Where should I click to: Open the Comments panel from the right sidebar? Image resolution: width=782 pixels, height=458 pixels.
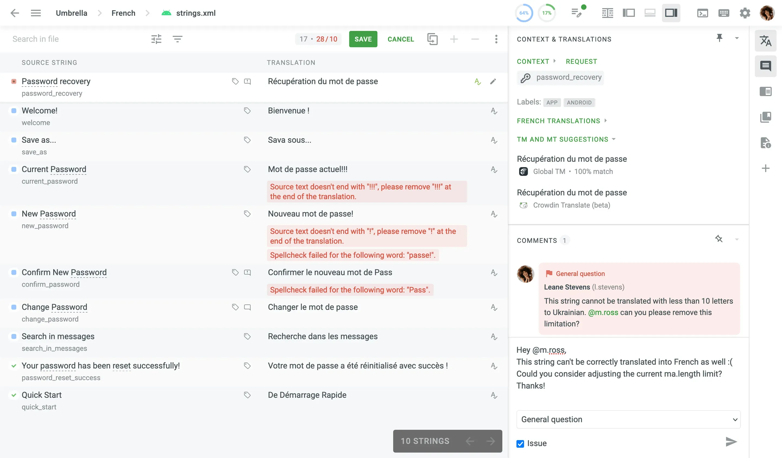click(765, 66)
